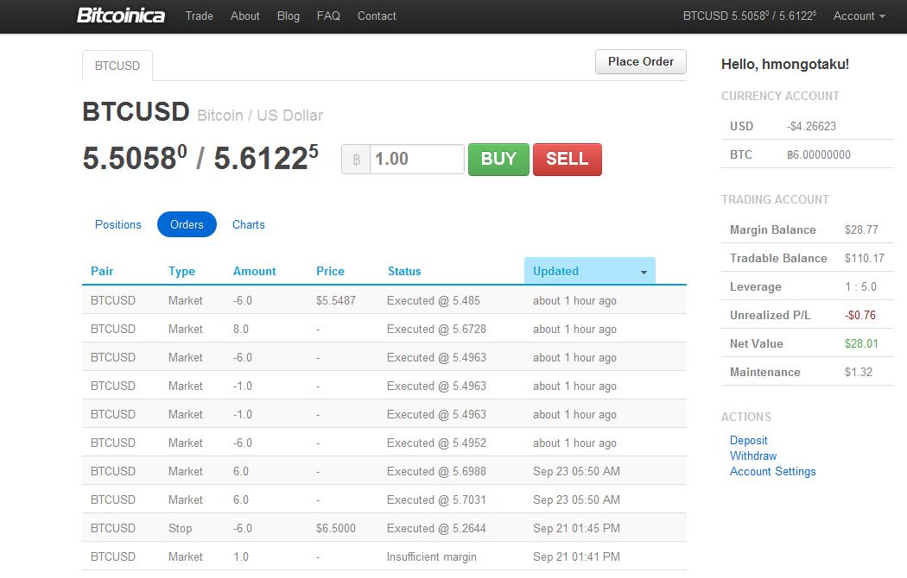The width and height of the screenshot is (907, 578).
Task: Click the red SELL button
Action: [x=568, y=160]
